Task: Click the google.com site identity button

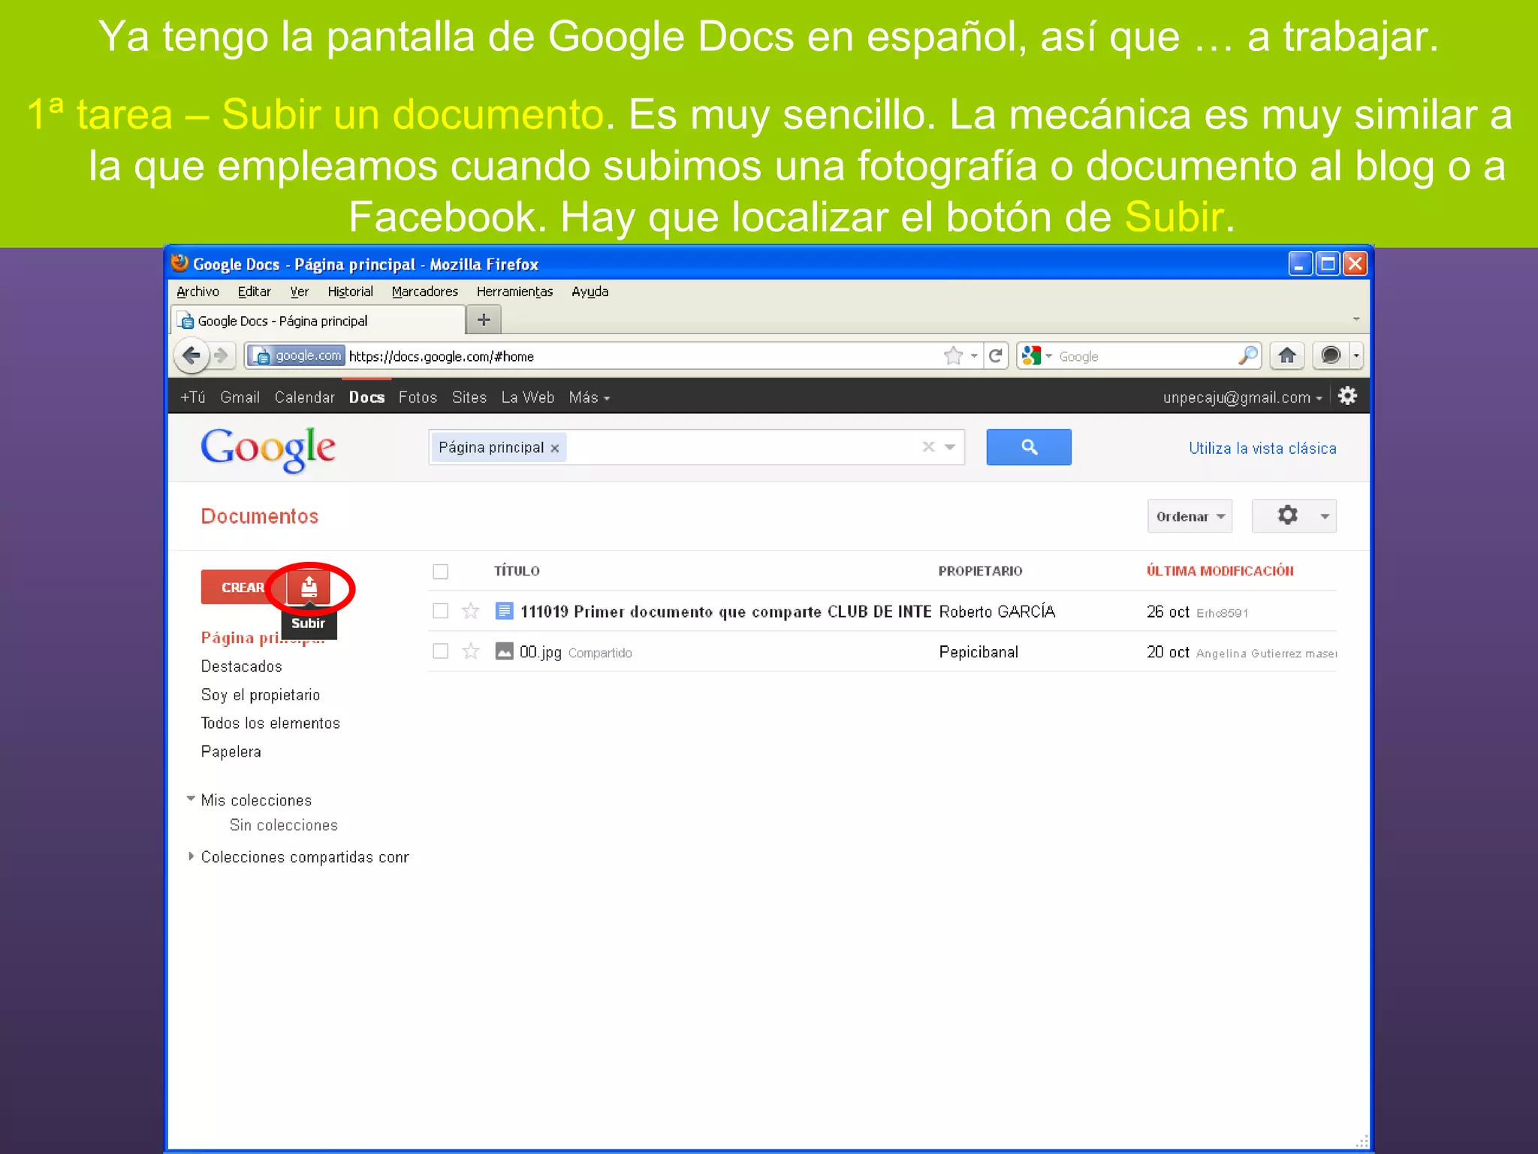Action: (x=297, y=355)
